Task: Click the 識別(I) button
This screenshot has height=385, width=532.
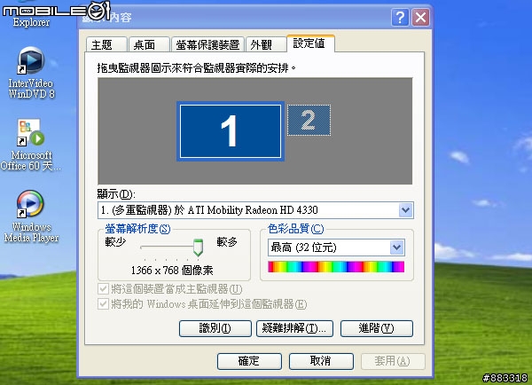Action: point(215,328)
